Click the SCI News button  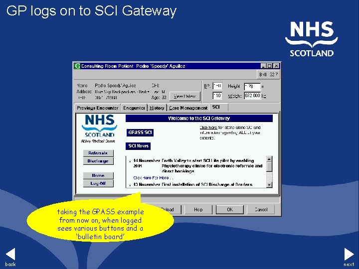[138, 146]
